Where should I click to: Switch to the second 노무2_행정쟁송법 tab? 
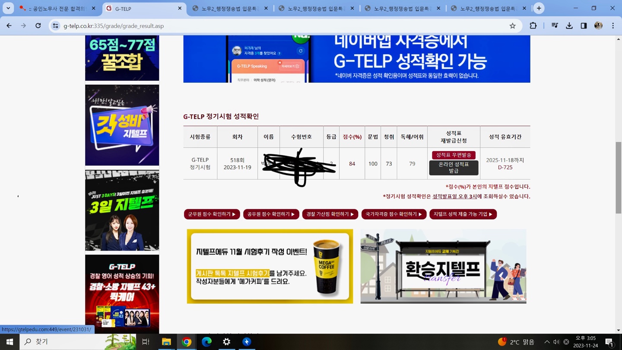(317, 8)
